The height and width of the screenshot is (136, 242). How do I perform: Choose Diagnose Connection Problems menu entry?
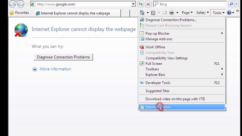(181, 20)
